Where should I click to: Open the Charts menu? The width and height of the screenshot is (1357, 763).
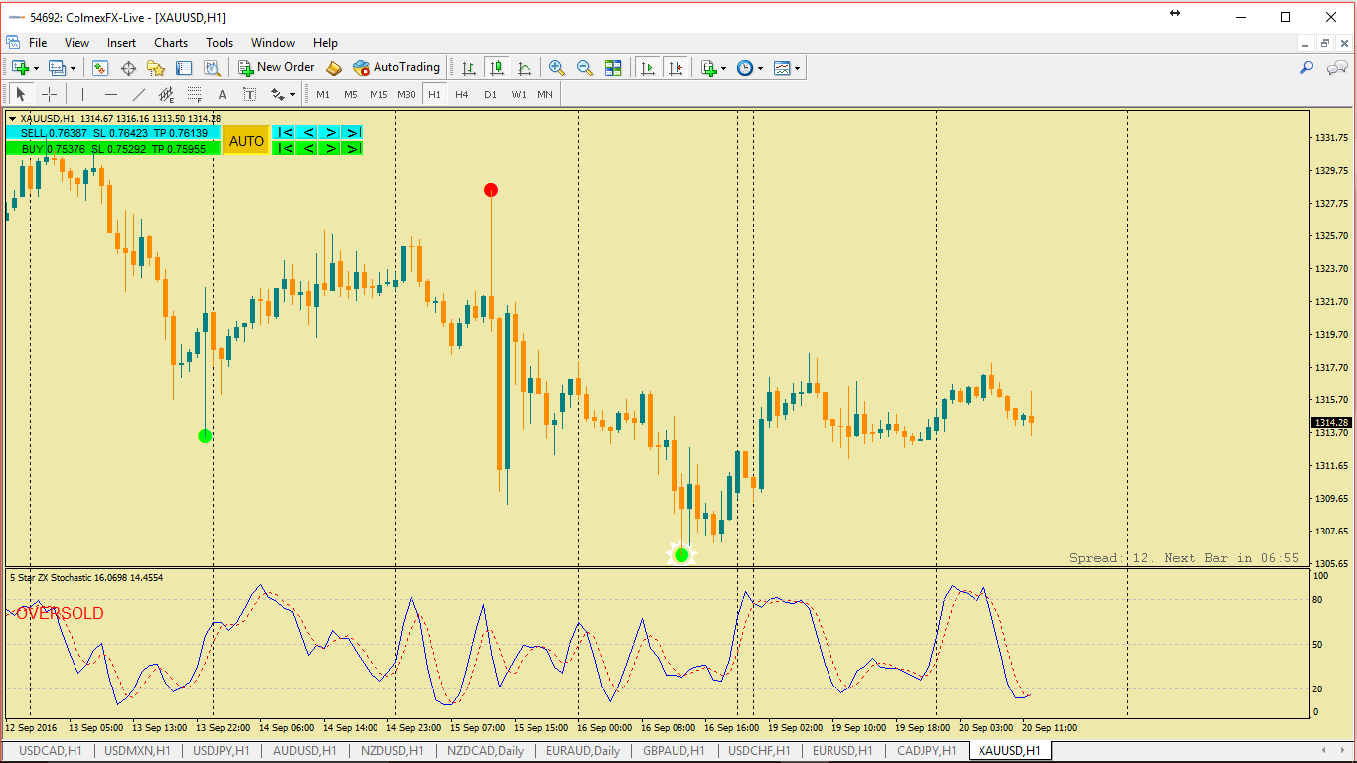click(x=171, y=43)
